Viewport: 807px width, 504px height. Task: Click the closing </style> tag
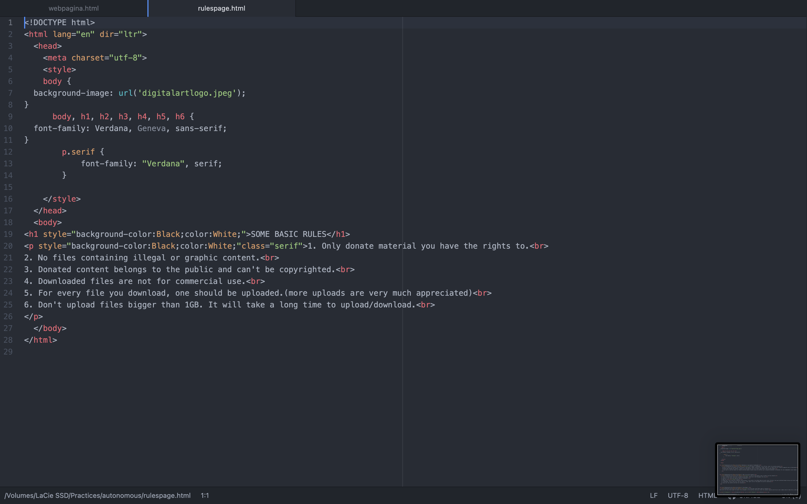point(62,199)
